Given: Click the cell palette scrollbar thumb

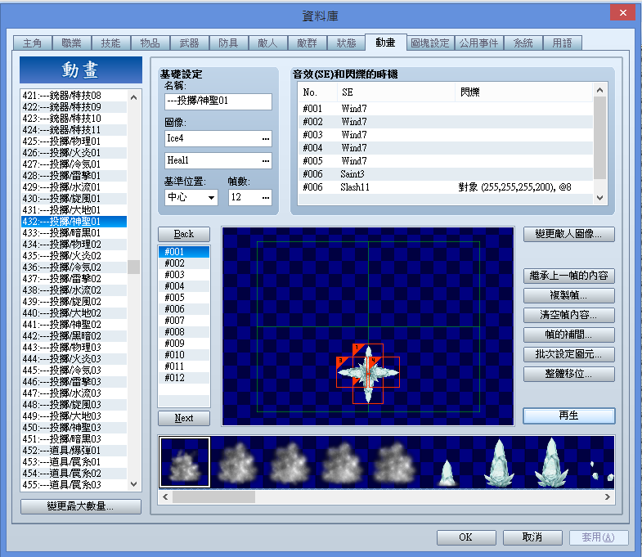Looking at the screenshot, I should [x=213, y=496].
